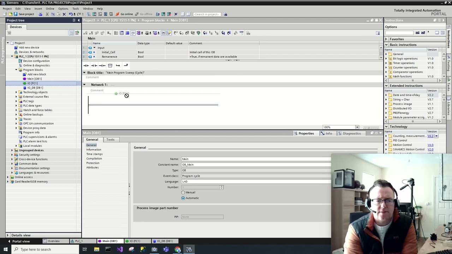
Task: Insert a normally open contact from favorites bar
Action: pyautogui.click(x=86, y=65)
